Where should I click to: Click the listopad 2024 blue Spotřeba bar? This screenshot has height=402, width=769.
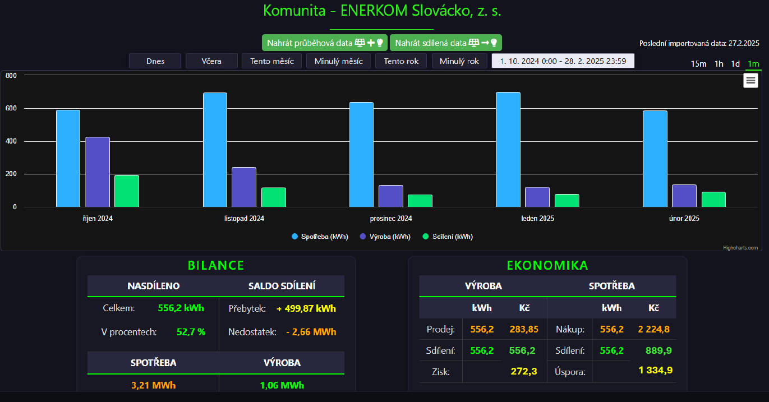[x=215, y=150]
